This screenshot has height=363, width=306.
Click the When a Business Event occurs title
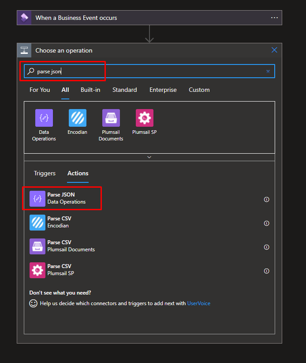coord(76,18)
